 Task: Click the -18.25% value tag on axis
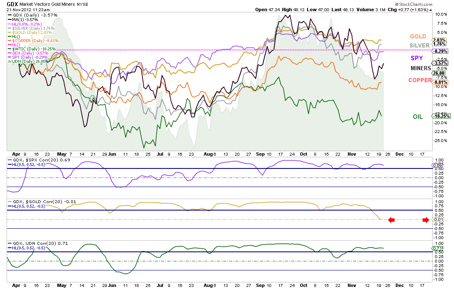click(441, 116)
